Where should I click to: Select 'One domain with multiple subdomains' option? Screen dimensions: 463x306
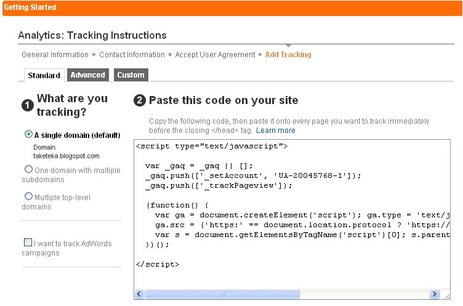(x=28, y=169)
